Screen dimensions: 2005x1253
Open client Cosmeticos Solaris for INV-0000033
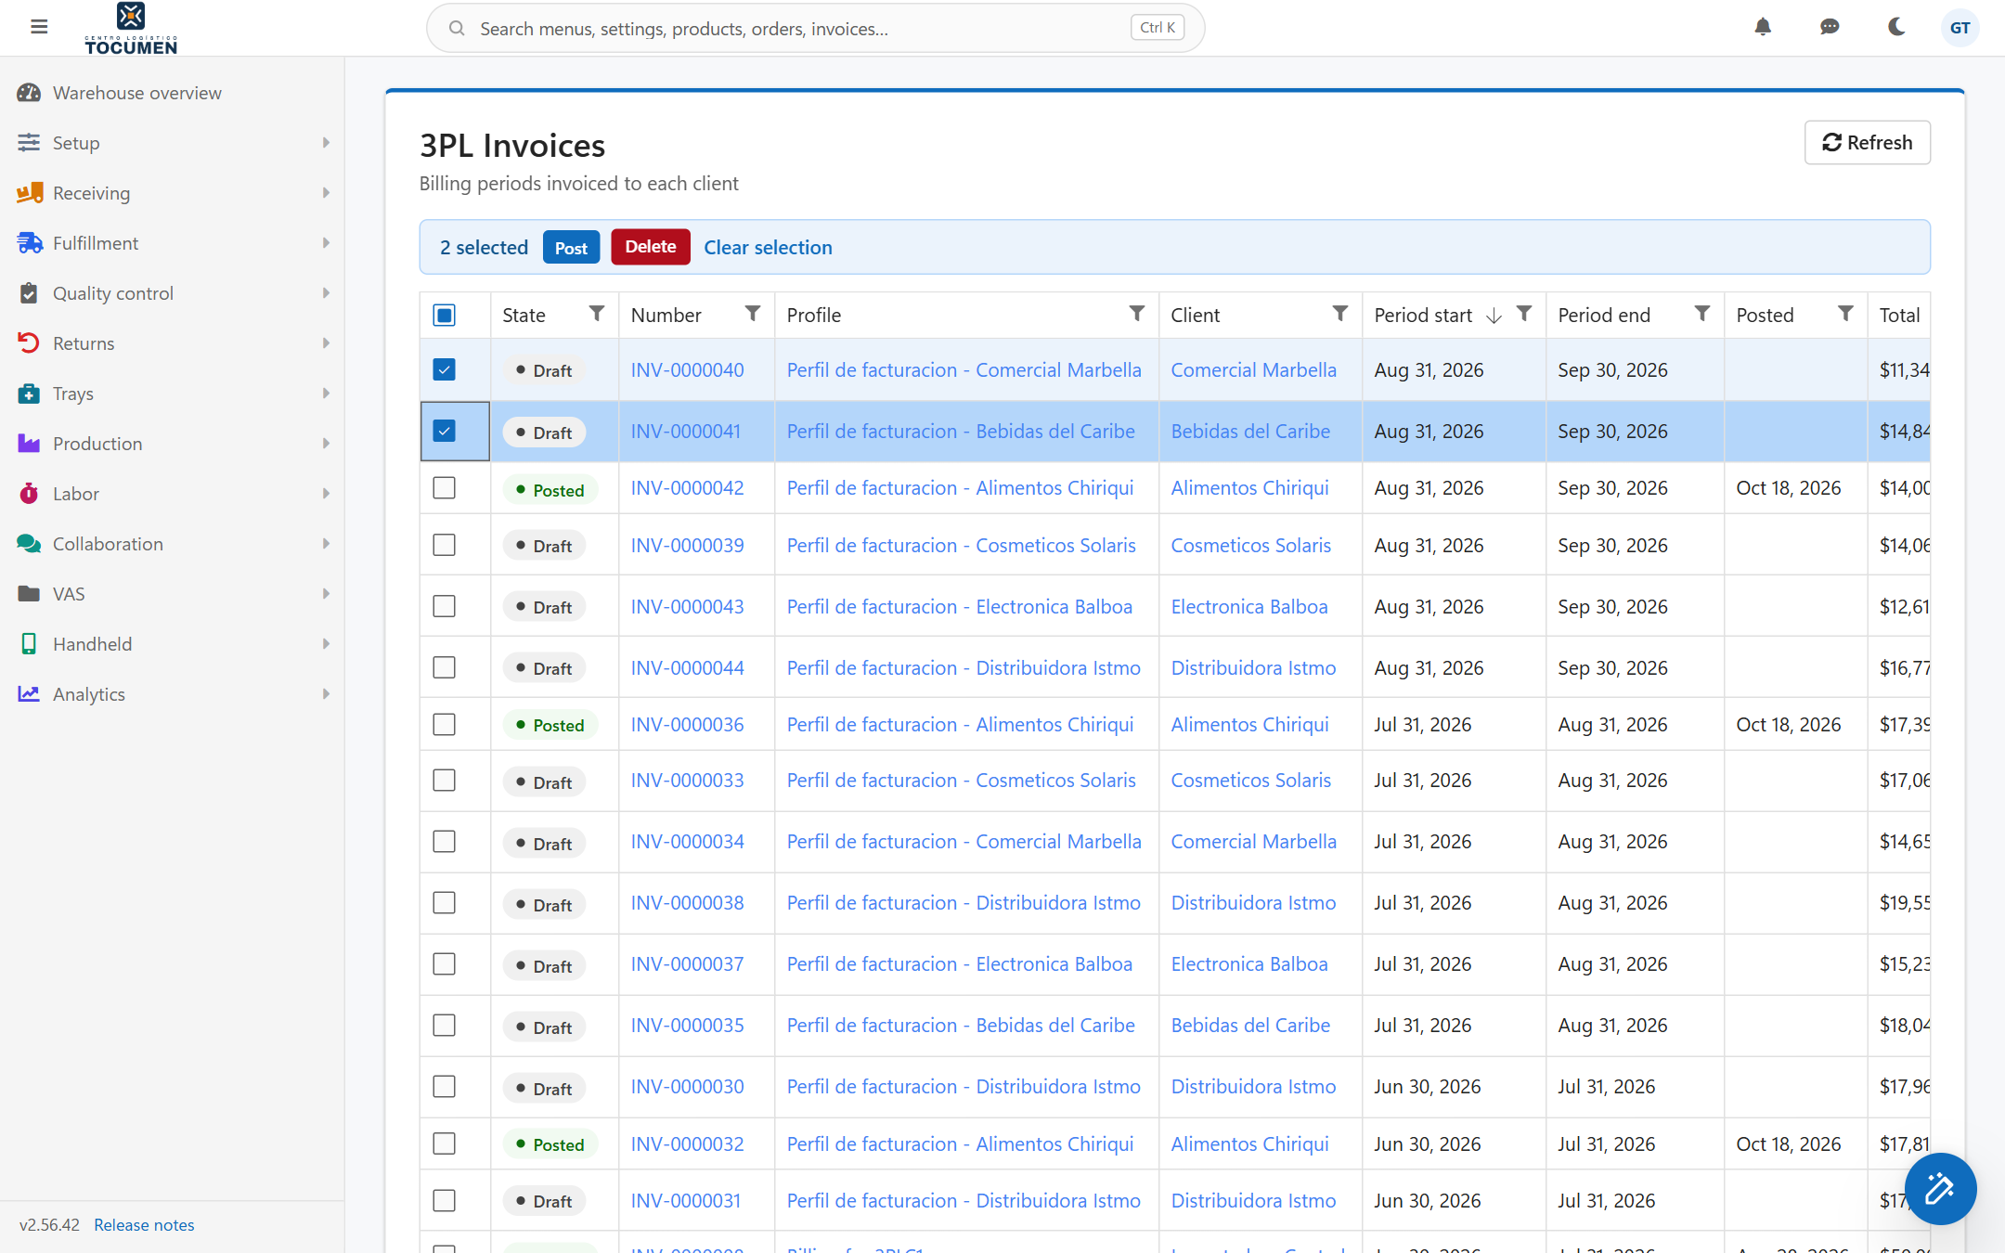(1250, 781)
